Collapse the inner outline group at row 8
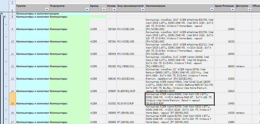The height and width of the screenshot is (124, 260). (4, 17)
